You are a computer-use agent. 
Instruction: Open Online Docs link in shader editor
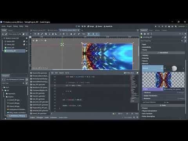(129, 73)
